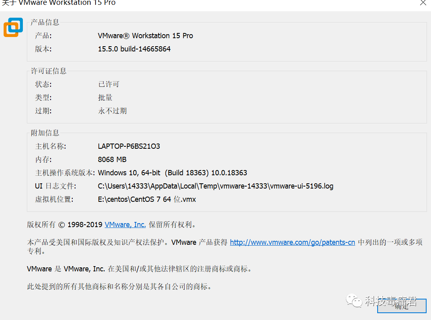Click the 附加信息 group heading
This screenshot has height=320, width=431.
click(45, 133)
